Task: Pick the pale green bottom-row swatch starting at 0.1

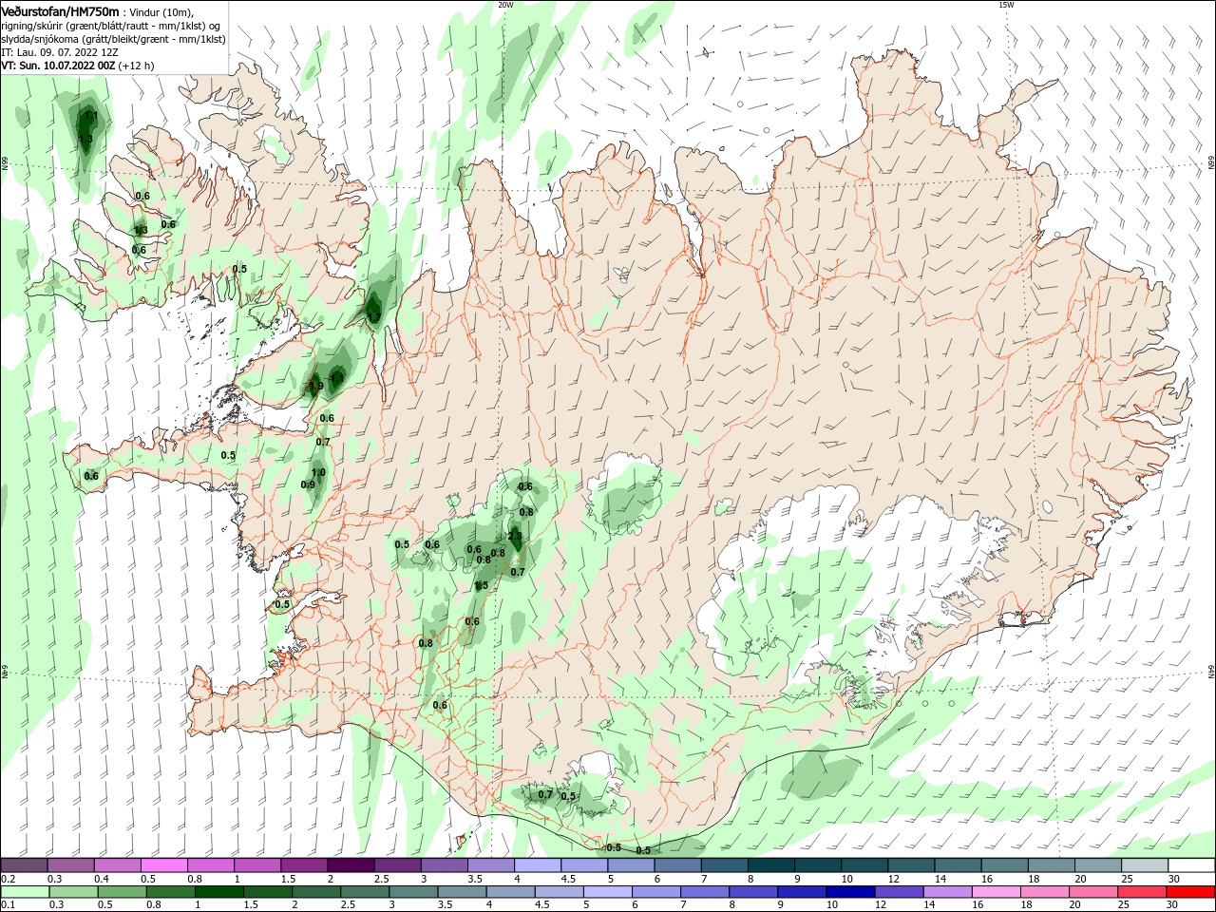Action: pos(25,892)
